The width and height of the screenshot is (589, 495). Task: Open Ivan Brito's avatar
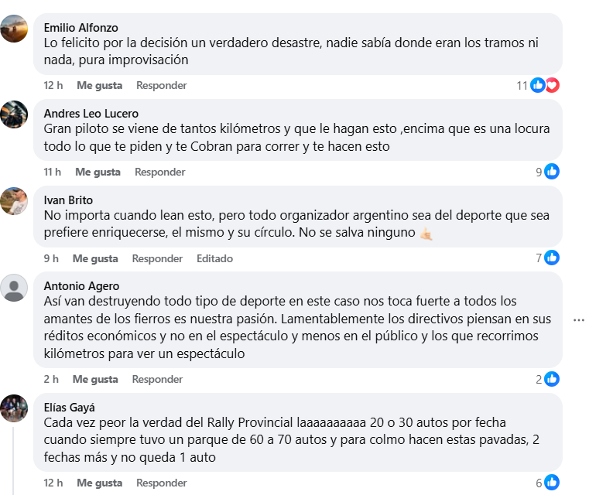(x=14, y=200)
